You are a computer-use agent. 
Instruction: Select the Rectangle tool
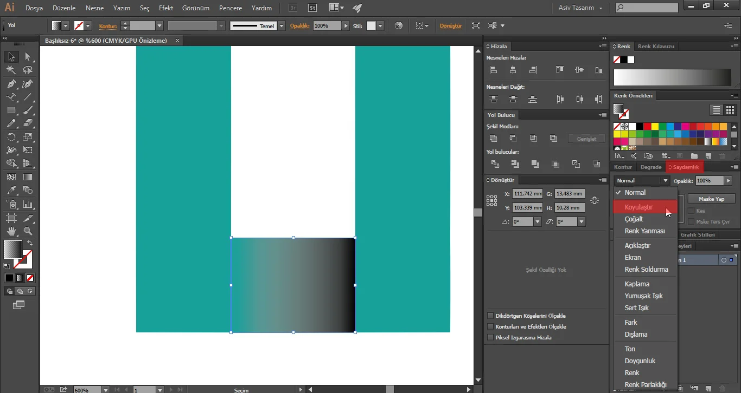[x=11, y=110]
